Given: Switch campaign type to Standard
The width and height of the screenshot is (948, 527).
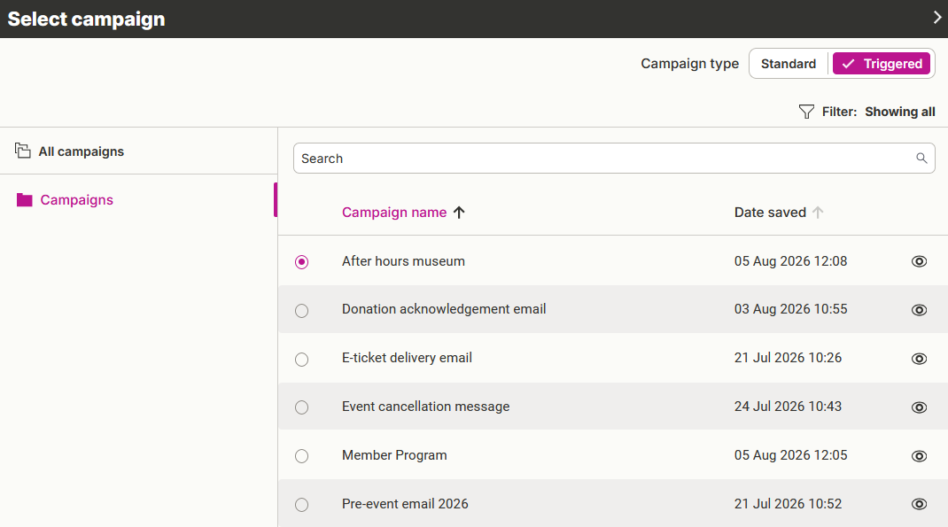Looking at the screenshot, I should (x=789, y=64).
